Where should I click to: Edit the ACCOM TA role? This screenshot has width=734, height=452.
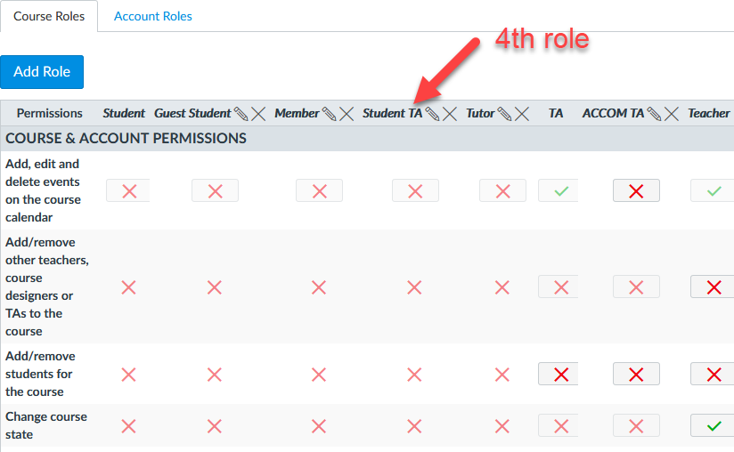coord(654,114)
